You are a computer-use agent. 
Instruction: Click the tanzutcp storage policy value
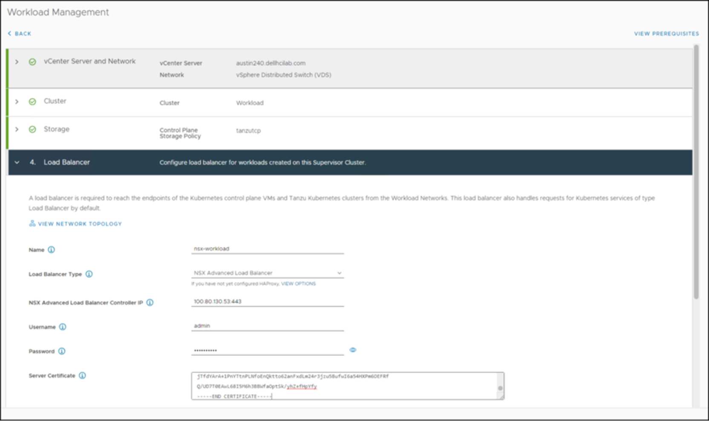248,131
